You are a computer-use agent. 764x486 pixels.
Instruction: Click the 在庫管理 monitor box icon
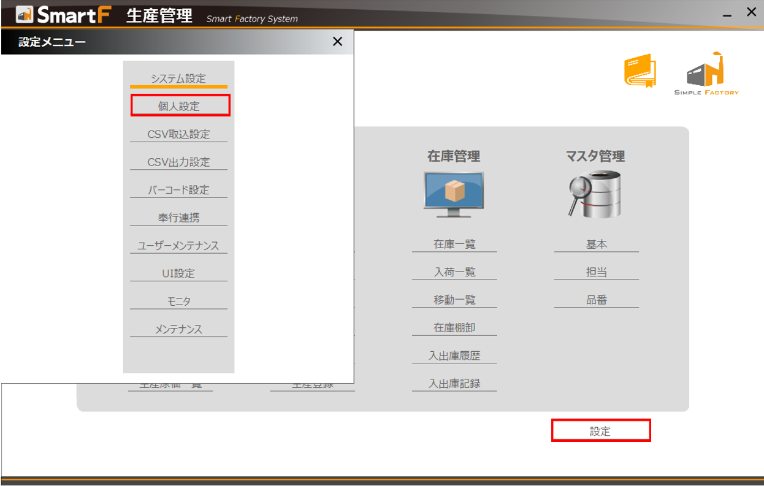point(453,194)
